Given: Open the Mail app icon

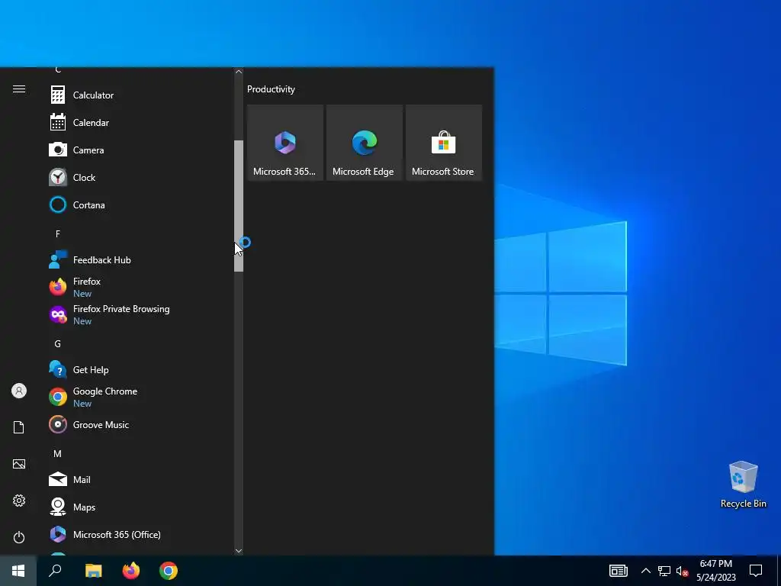Looking at the screenshot, I should click(x=58, y=479).
